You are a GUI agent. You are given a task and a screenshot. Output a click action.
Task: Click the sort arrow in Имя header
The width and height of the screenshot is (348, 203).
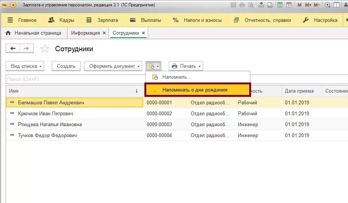[x=136, y=91]
